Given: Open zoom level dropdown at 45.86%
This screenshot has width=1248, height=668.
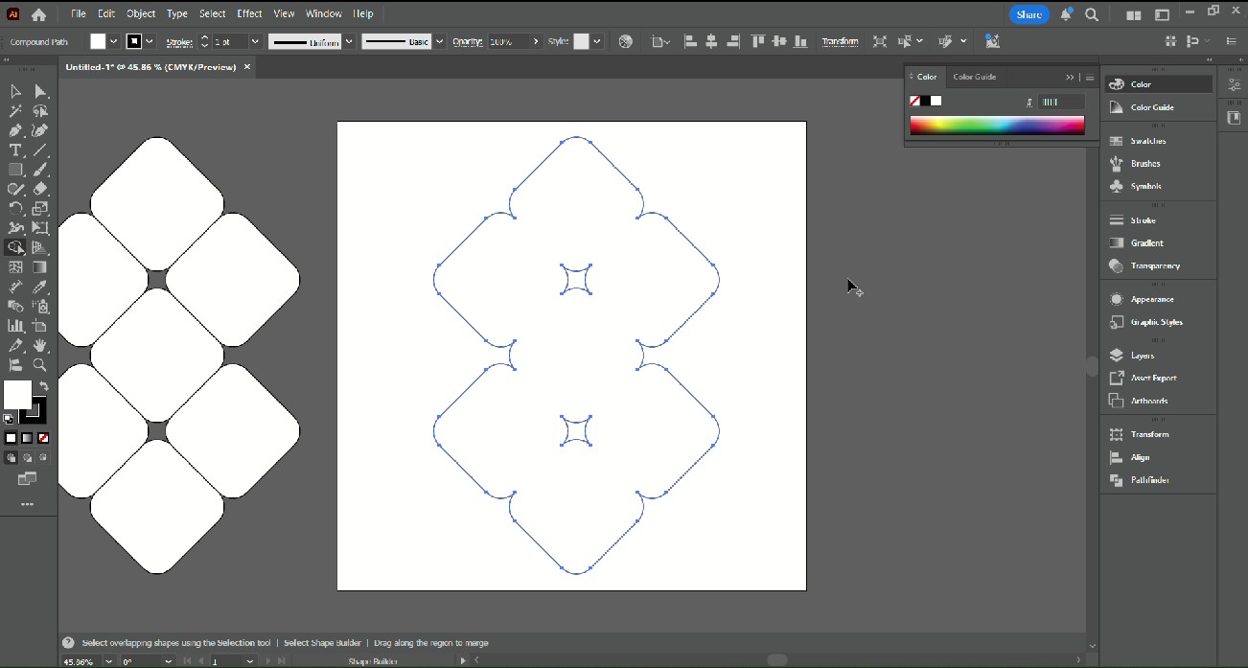Looking at the screenshot, I should point(109,661).
